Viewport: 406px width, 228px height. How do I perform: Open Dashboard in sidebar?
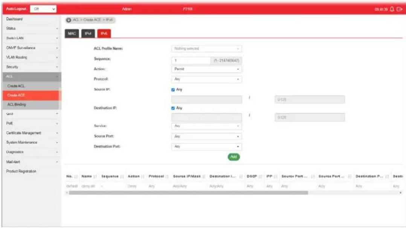(32, 19)
